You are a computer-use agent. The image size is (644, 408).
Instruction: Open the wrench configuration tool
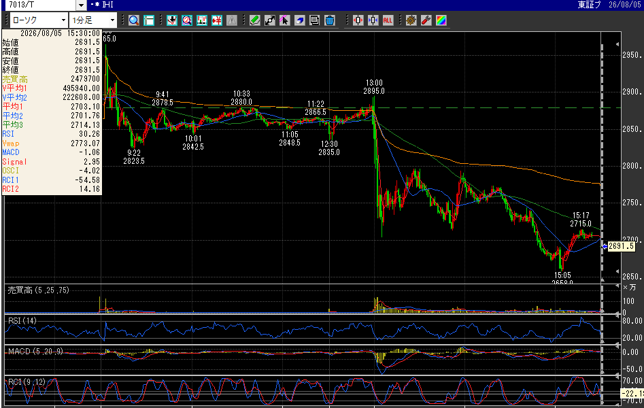[426, 20]
